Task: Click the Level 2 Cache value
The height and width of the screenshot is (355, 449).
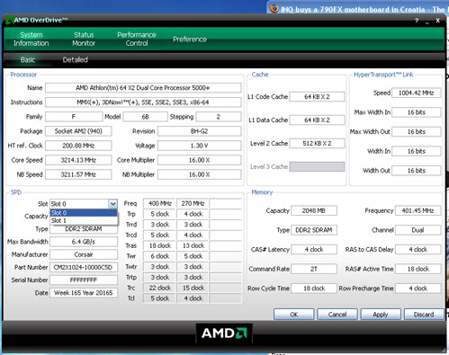Action: coord(317,143)
